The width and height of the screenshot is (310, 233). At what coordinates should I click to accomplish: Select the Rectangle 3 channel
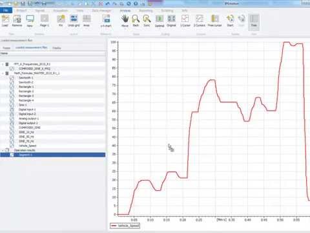[26, 96]
